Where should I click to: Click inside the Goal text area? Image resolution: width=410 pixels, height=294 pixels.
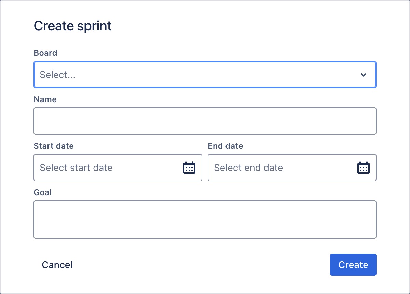[x=205, y=219]
